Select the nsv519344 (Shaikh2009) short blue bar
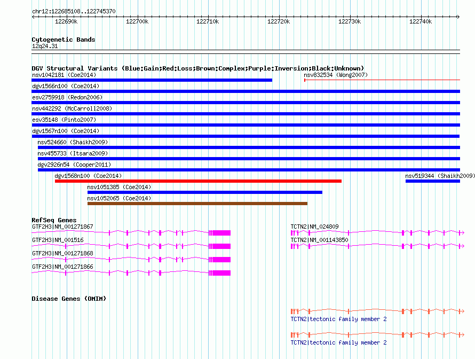The image size is (475, 359). 433,181
